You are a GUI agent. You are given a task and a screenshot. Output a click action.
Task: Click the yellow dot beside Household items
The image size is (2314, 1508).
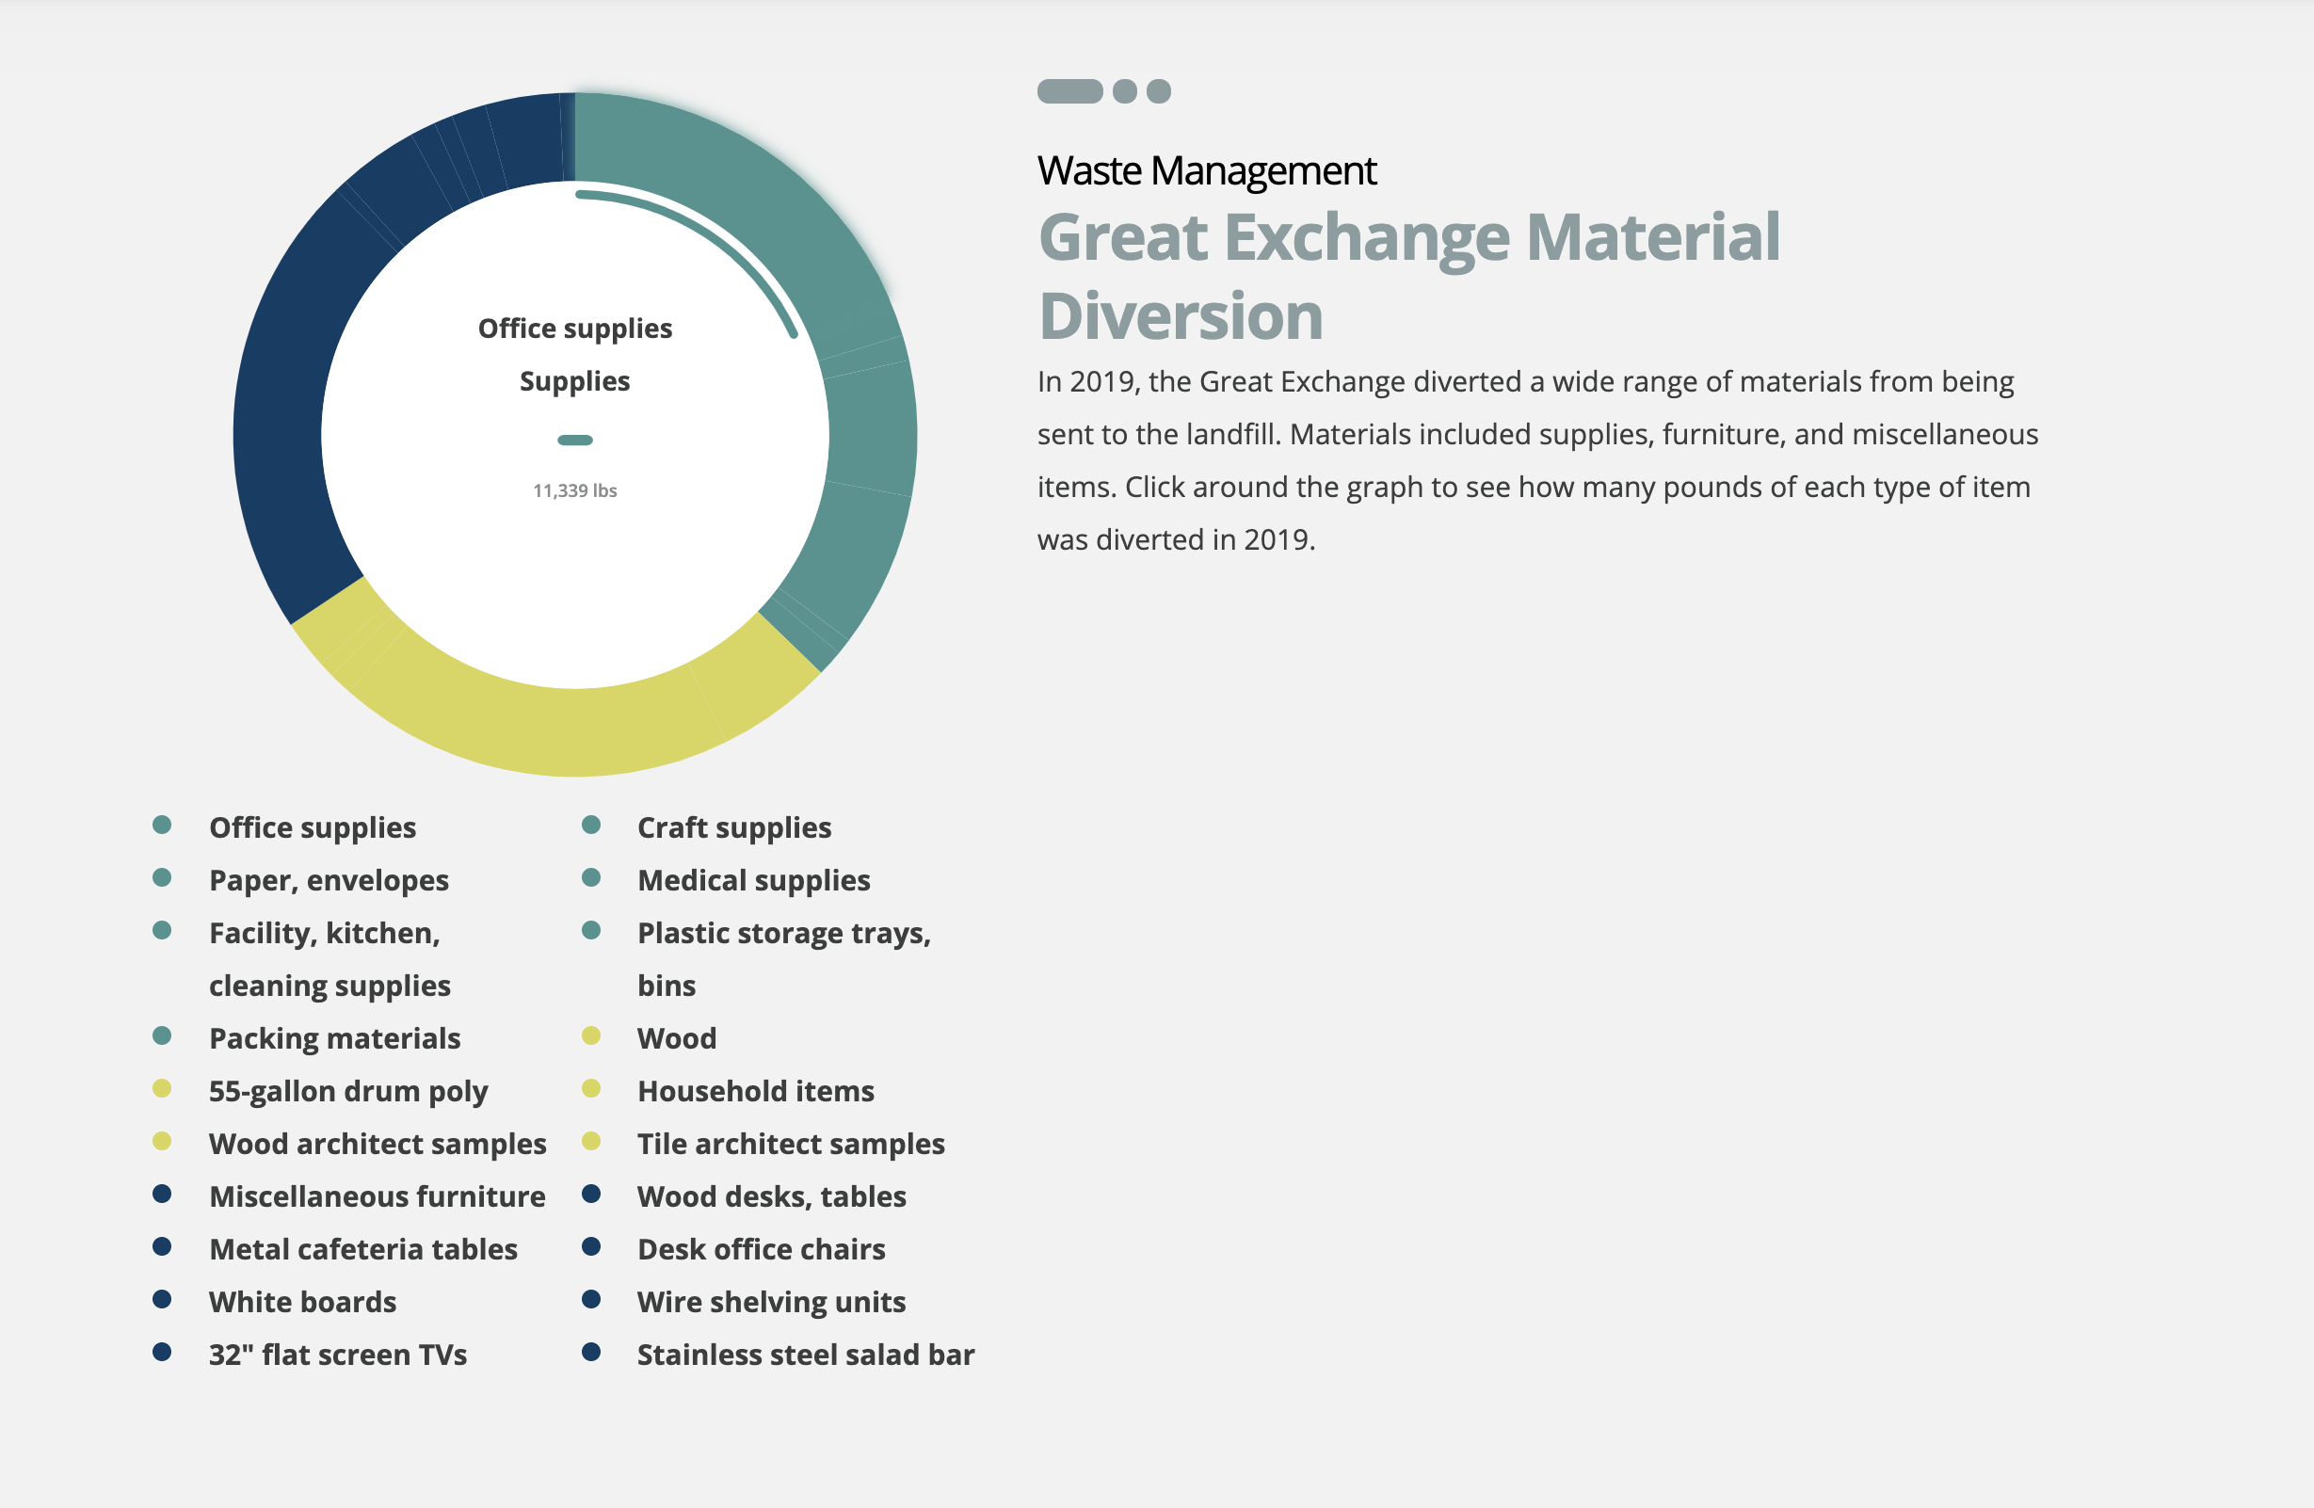point(591,1089)
